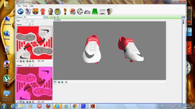Open FIFA 12 icon in taskbar
This screenshot has width=195, height=109.
click(x=39, y=106)
